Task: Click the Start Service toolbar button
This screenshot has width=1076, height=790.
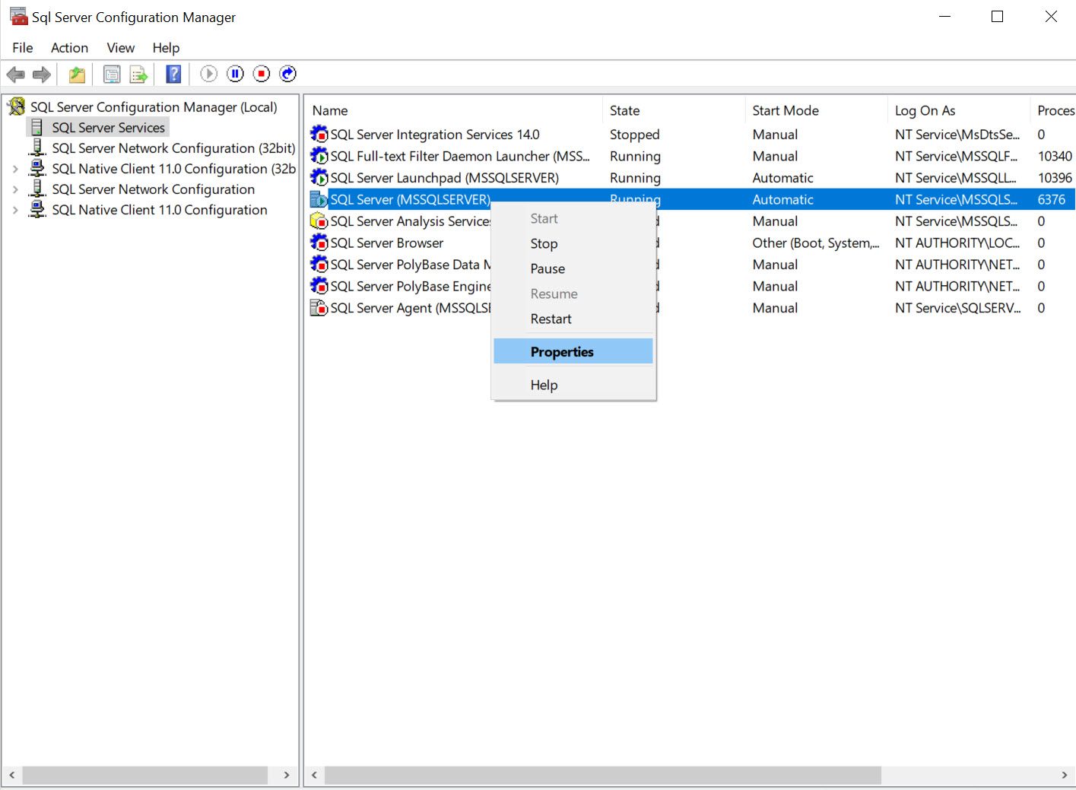Action: 208,74
